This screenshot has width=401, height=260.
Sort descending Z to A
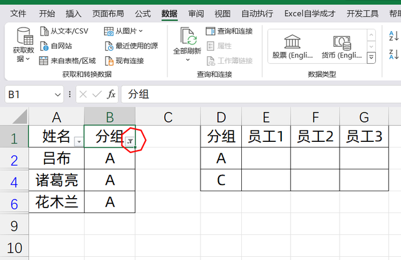coord(394,54)
